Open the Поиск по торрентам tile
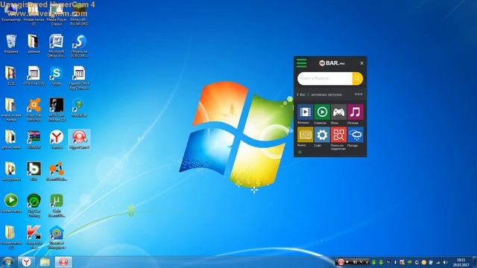This screenshot has height=268, width=477. (338, 135)
